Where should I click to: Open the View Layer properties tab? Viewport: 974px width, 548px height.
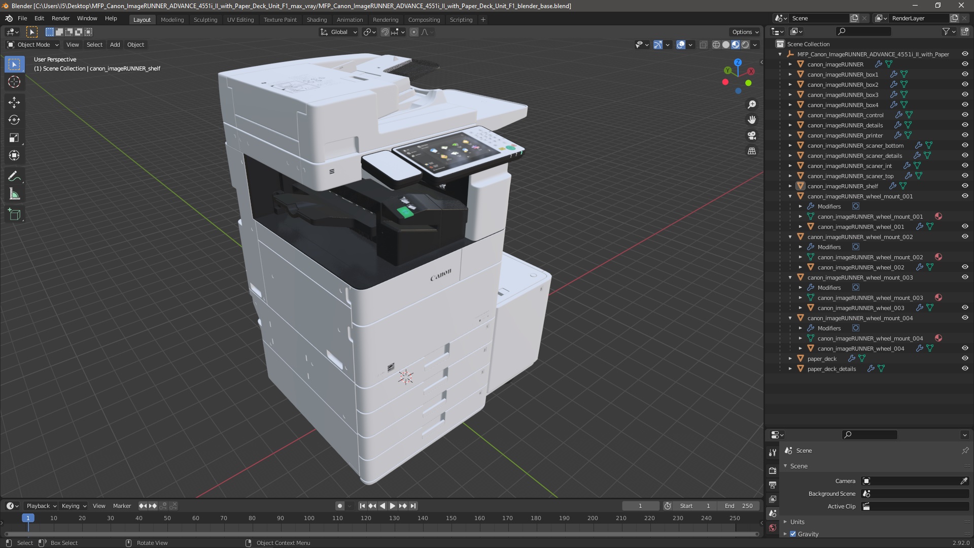[773, 499]
